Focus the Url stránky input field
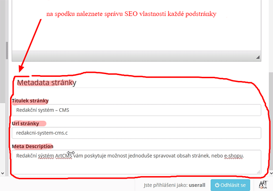The height and width of the screenshot is (191, 273). coord(136,133)
